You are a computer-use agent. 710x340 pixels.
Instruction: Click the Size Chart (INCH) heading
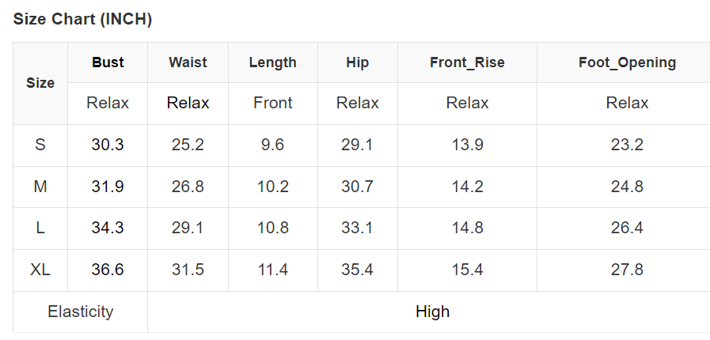pyautogui.click(x=82, y=20)
